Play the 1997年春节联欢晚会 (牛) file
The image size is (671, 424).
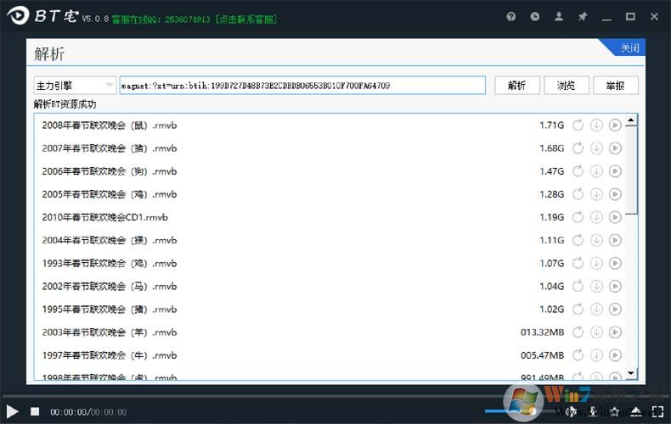tap(615, 355)
